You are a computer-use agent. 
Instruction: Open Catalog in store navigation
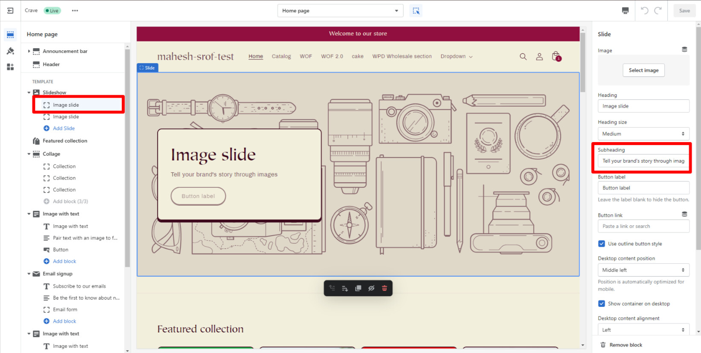click(x=281, y=56)
